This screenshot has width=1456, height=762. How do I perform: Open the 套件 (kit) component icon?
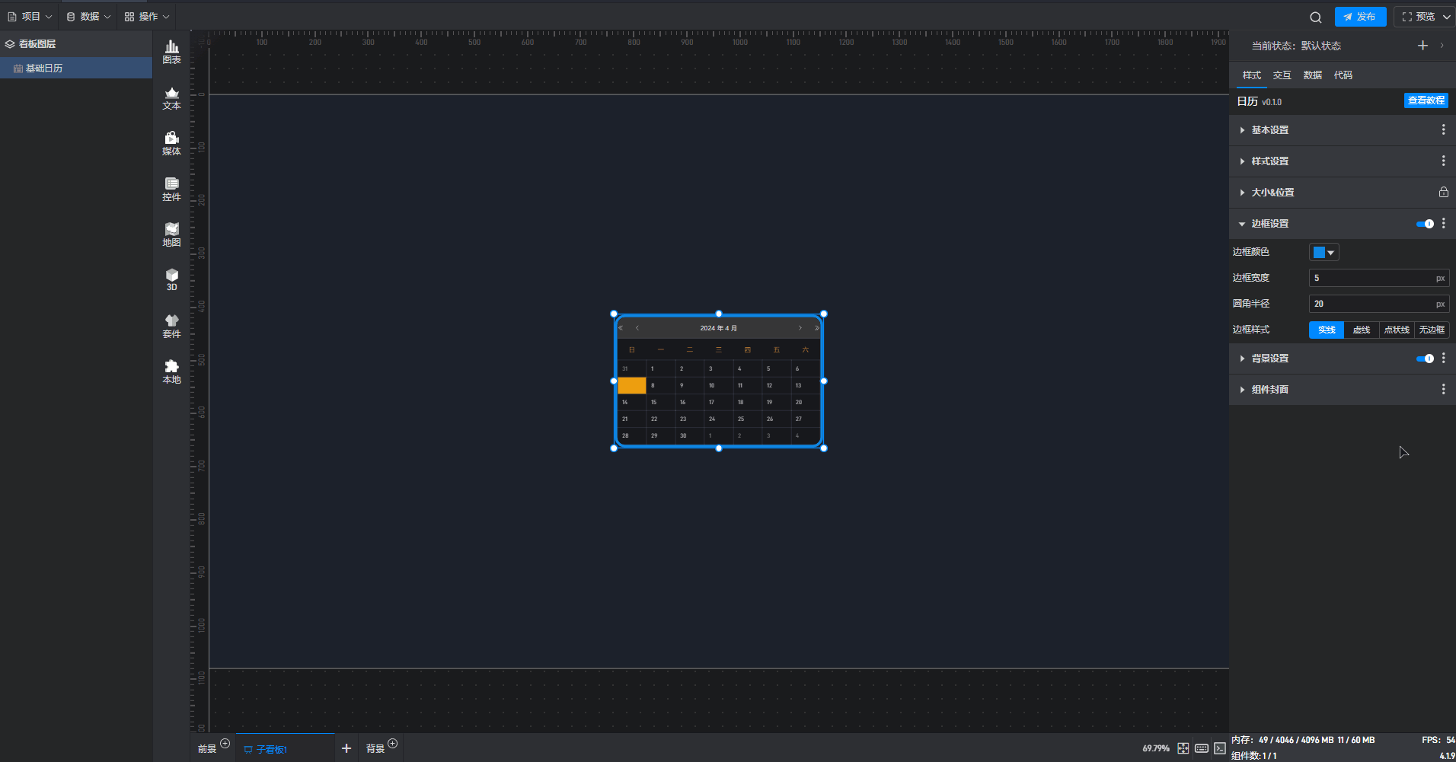[171, 326]
